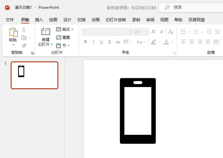Open the Record (录制) tab
The height and width of the screenshot is (158, 223).
point(136,20)
